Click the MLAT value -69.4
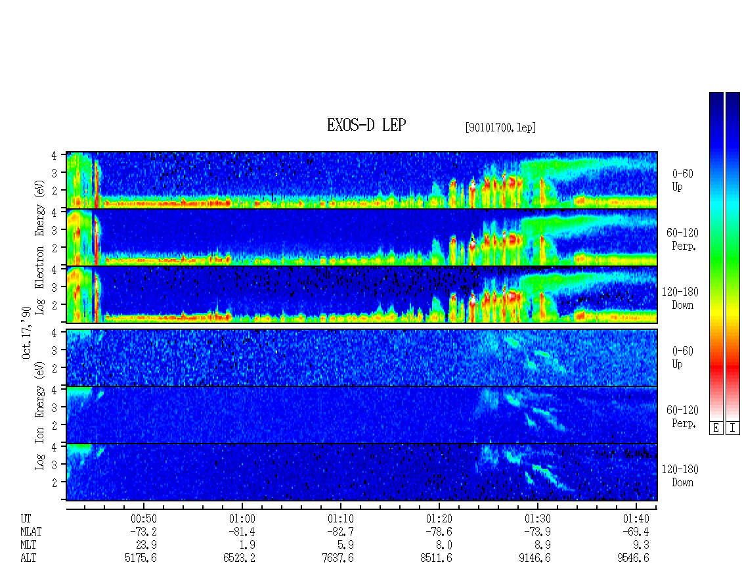 point(636,532)
